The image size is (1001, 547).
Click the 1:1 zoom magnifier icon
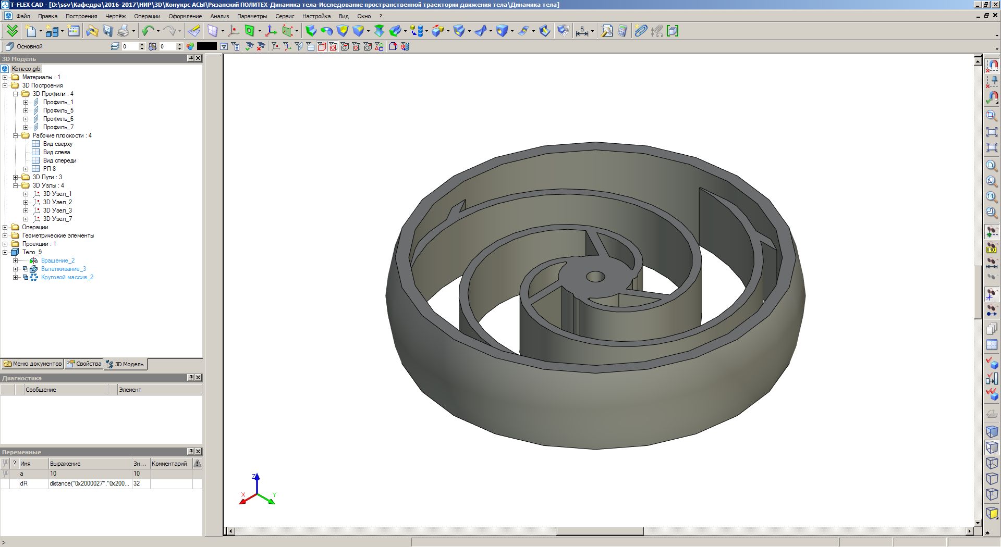click(992, 197)
